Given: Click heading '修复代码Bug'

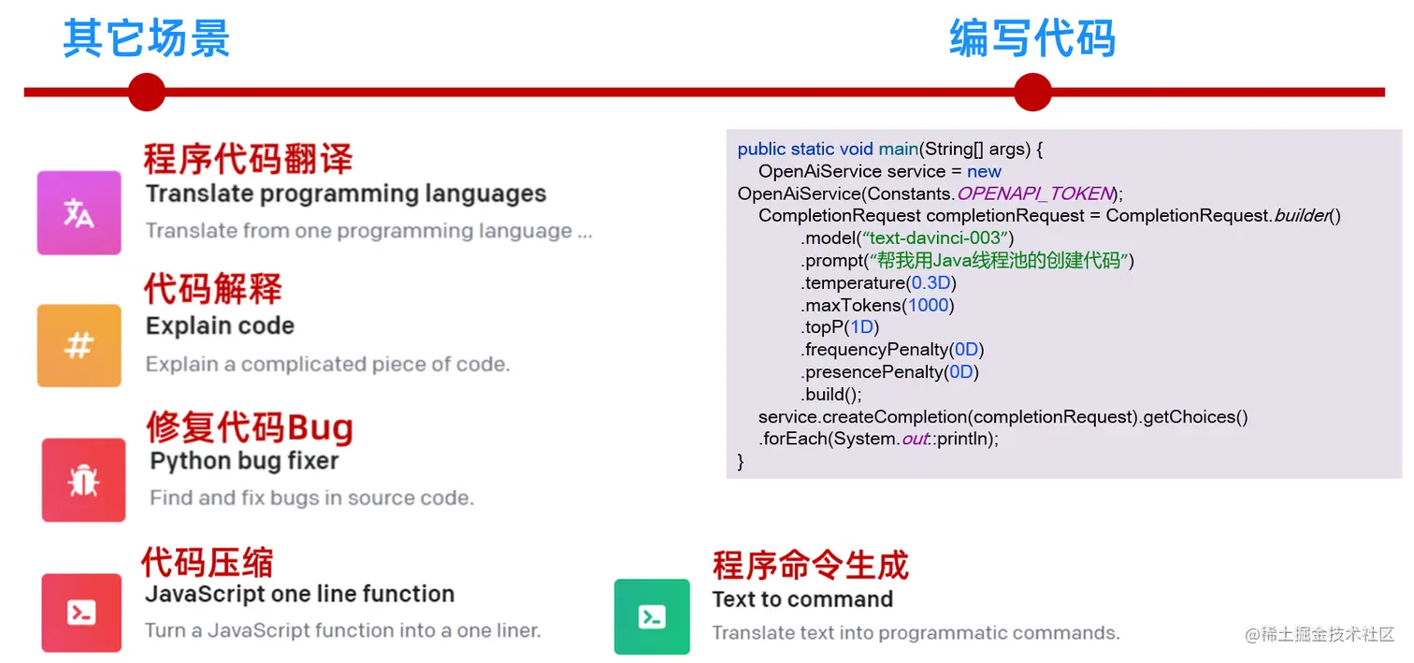Looking at the screenshot, I should 250,427.
